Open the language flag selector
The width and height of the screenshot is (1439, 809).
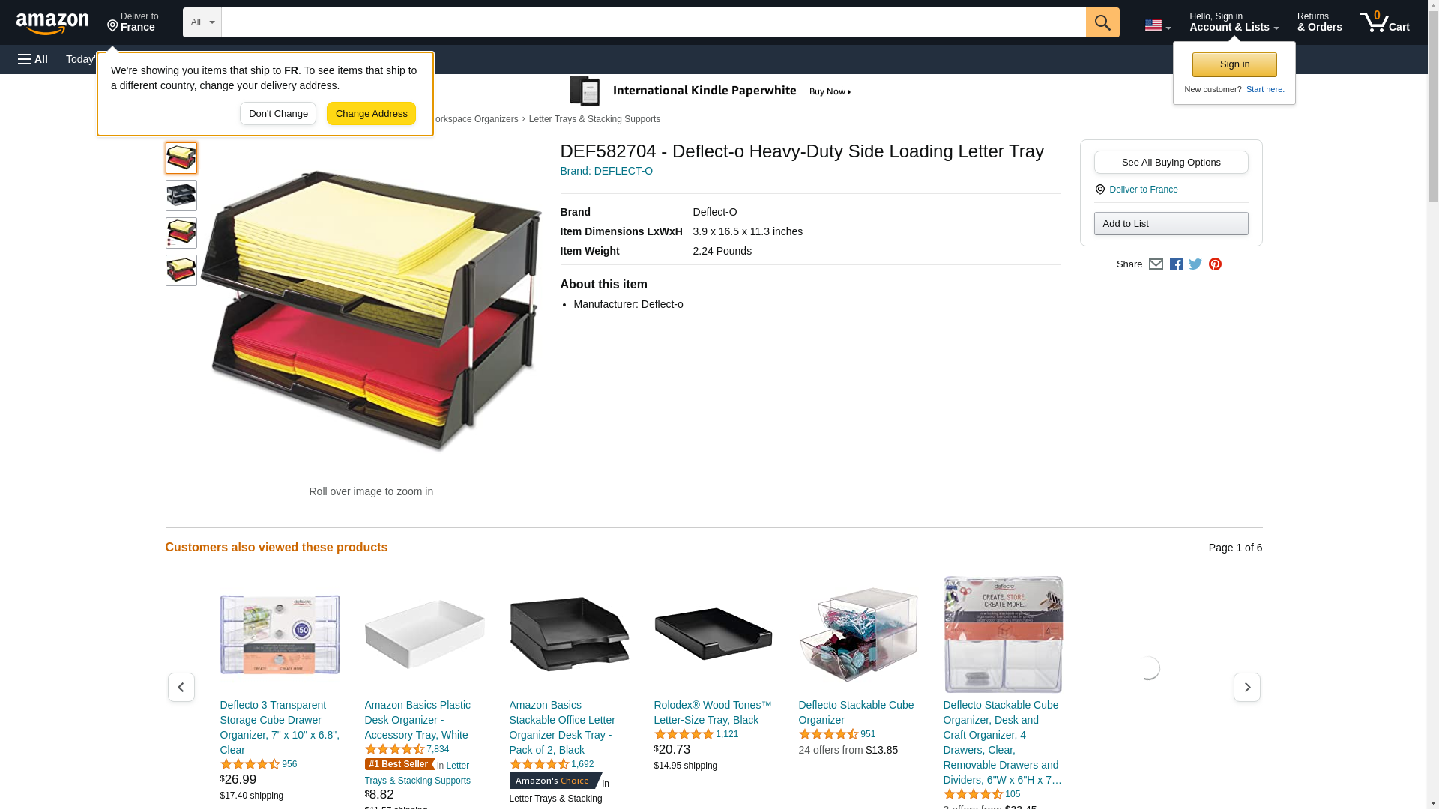[x=1158, y=25]
